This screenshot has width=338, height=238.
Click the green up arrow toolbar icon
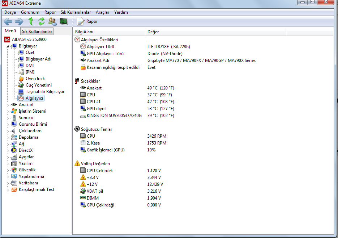[x=31, y=21]
